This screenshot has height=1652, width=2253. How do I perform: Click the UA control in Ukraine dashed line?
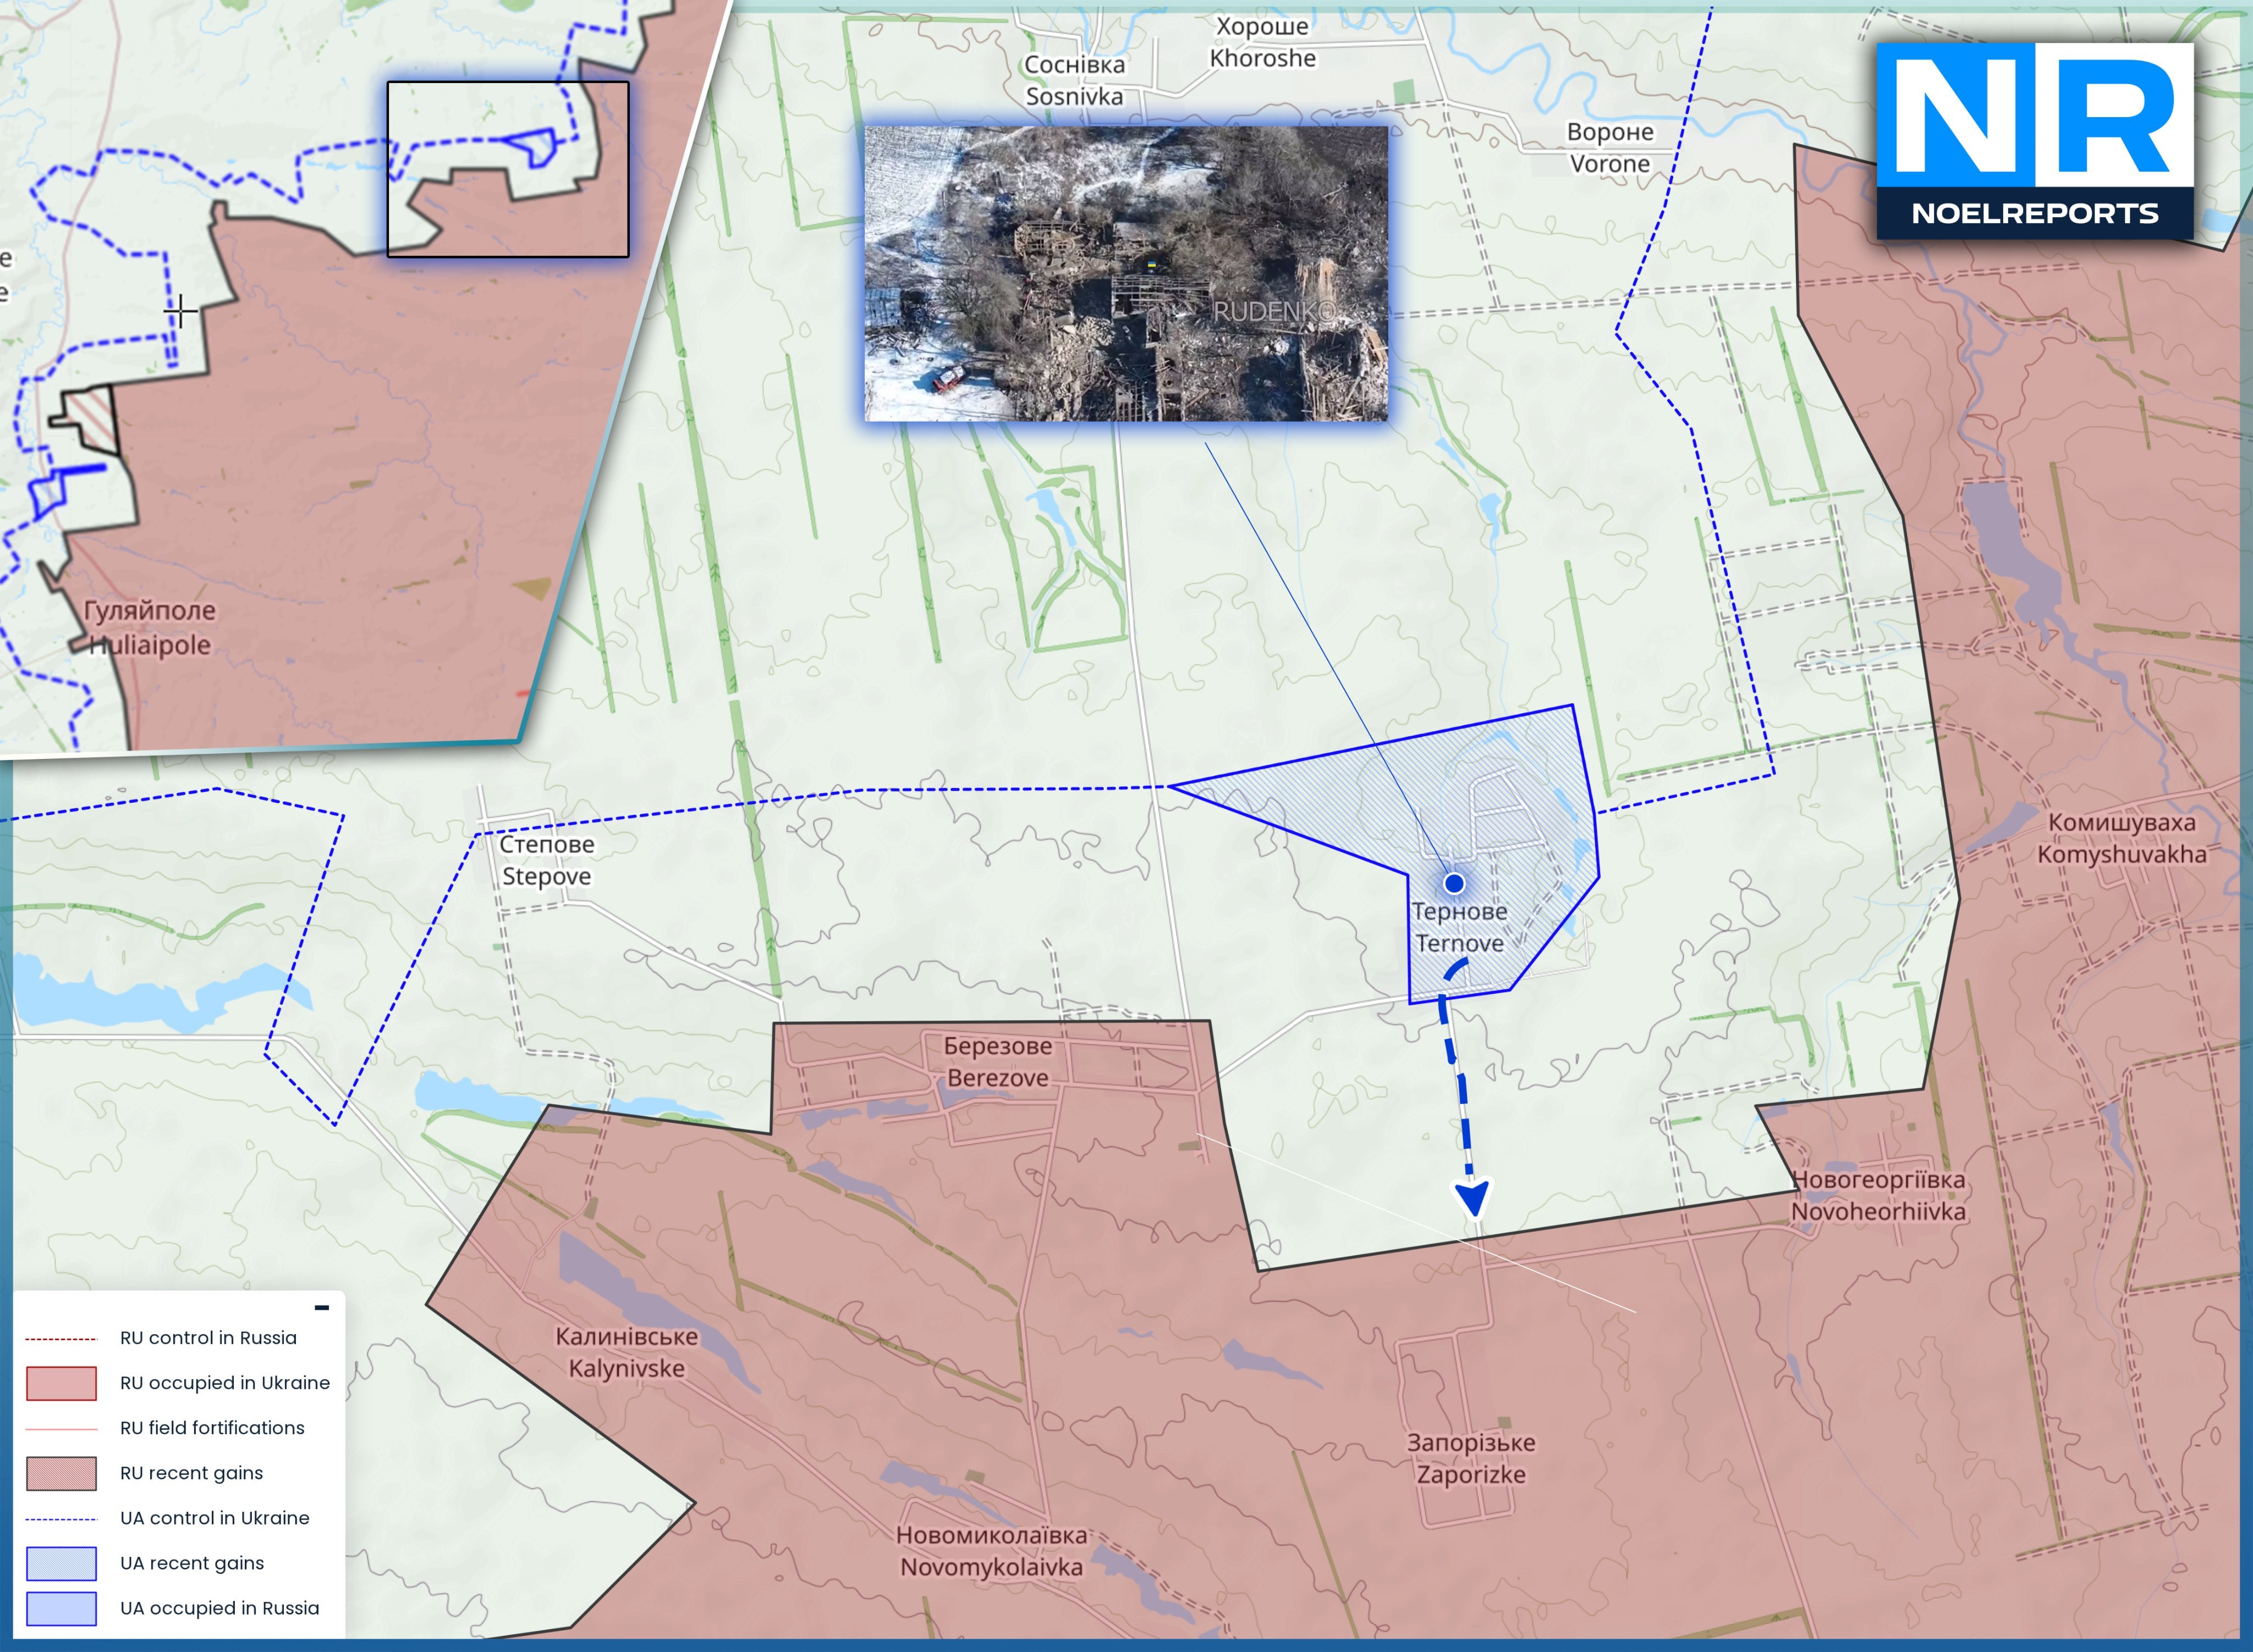point(61,1518)
